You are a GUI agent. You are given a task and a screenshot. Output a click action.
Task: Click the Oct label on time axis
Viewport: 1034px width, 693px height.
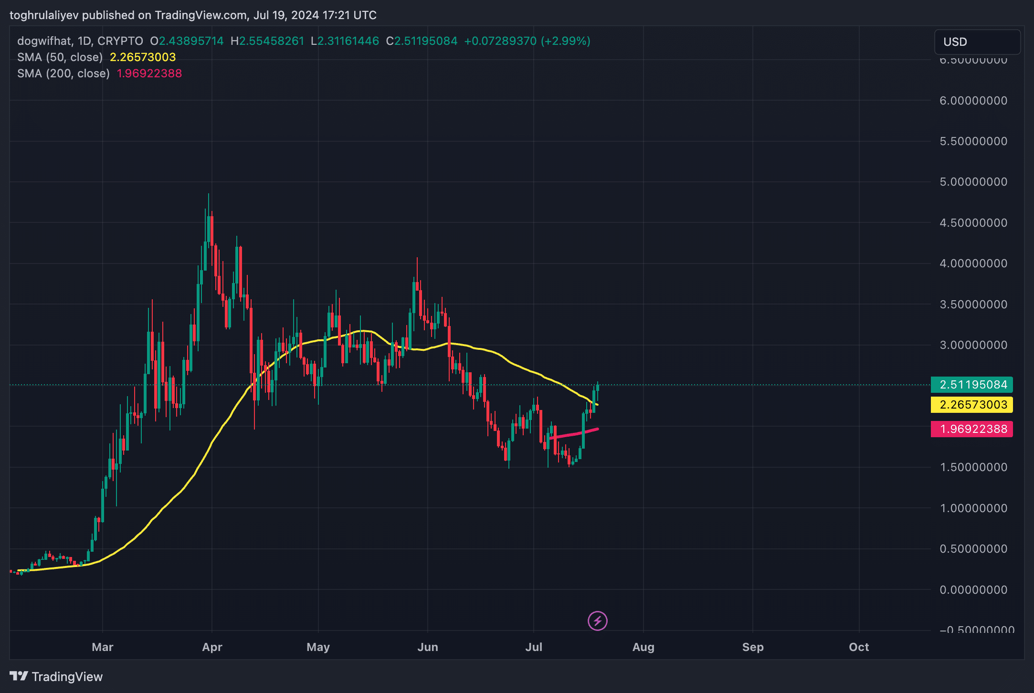859,647
